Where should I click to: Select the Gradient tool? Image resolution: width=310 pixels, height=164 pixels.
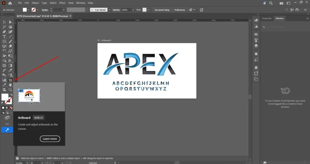pyautogui.click(x=10, y=66)
